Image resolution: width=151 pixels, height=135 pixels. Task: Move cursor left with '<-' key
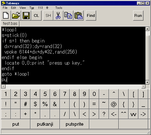[114, 114]
